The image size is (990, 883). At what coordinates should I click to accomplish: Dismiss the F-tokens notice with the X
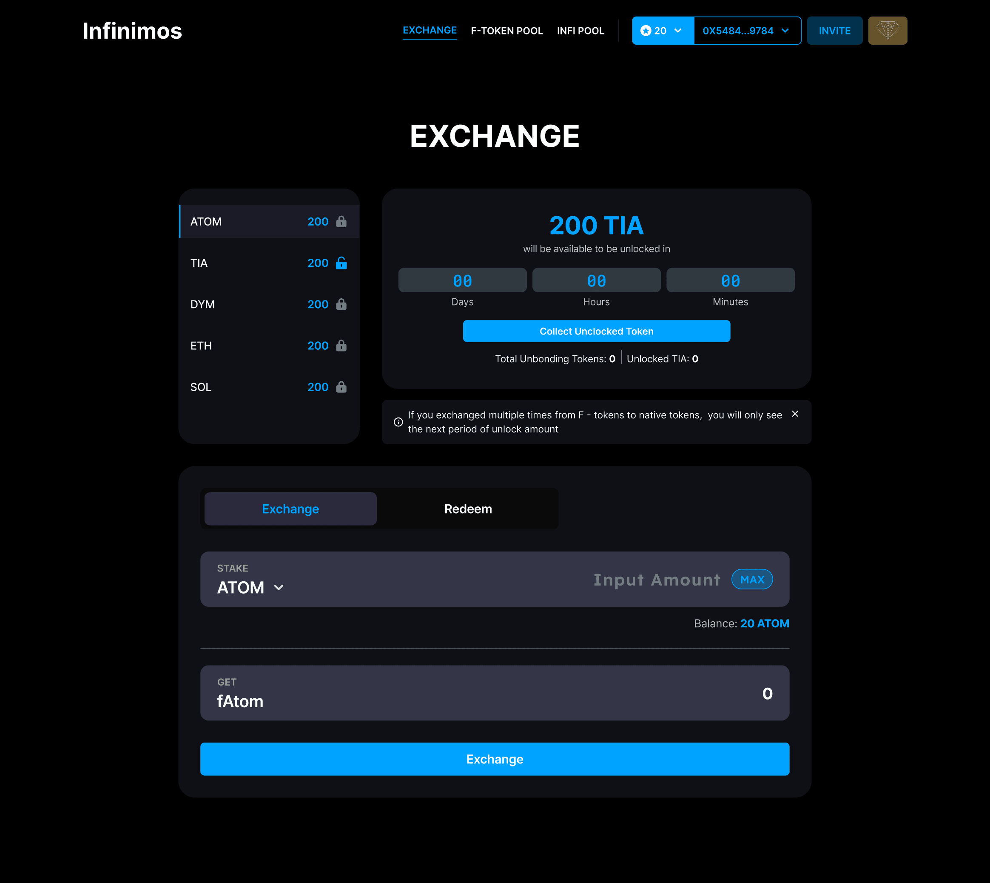coord(795,414)
